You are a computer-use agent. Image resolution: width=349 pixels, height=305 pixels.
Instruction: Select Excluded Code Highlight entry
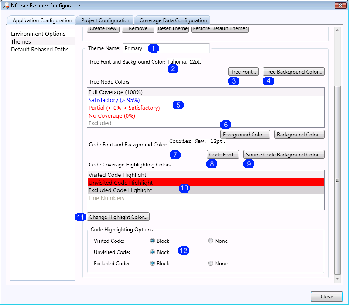tap(205, 190)
